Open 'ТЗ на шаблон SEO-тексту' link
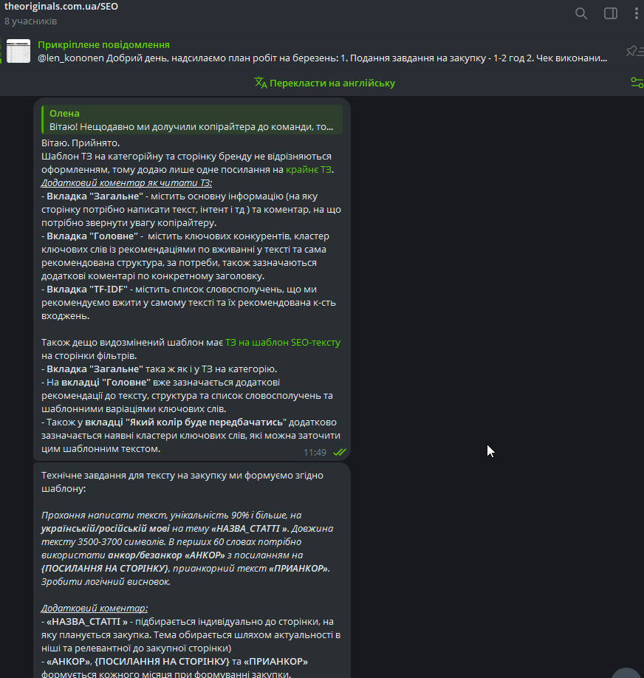 (283, 343)
